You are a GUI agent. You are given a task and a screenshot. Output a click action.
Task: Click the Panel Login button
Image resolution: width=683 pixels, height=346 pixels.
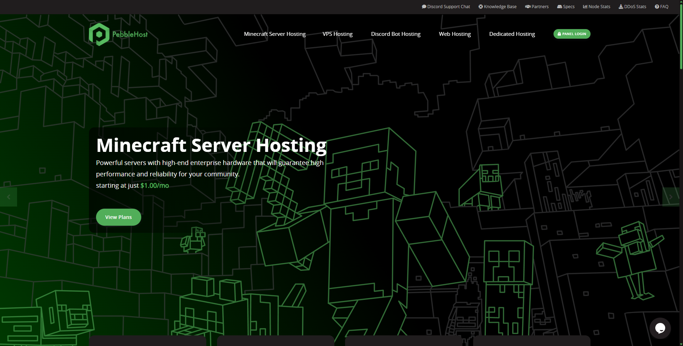coord(572,34)
